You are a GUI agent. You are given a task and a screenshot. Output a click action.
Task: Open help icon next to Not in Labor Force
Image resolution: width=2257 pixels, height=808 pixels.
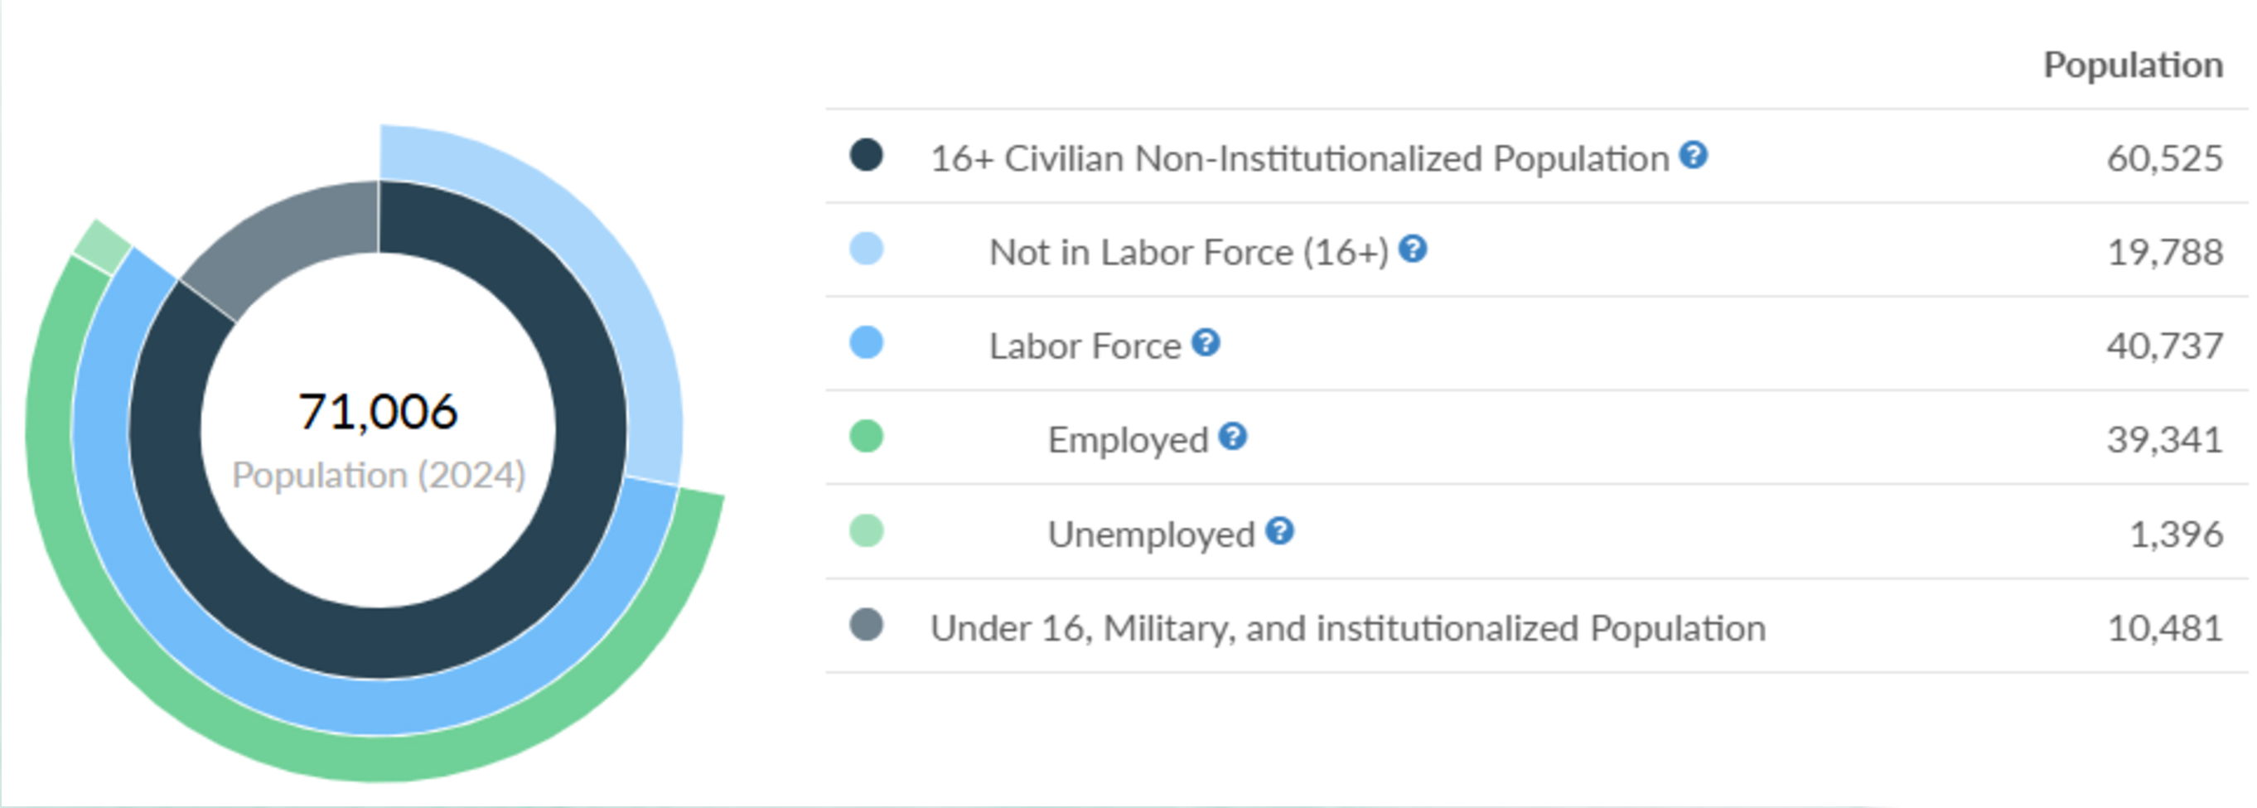click(1413, 249)
